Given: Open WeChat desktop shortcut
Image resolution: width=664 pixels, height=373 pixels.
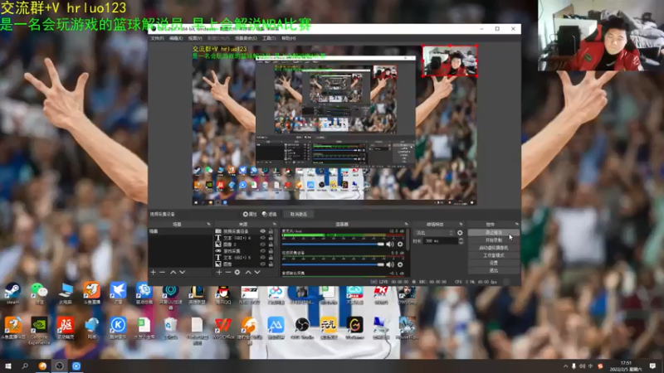Looking at the screenshot, I should (x=39, y=293).
